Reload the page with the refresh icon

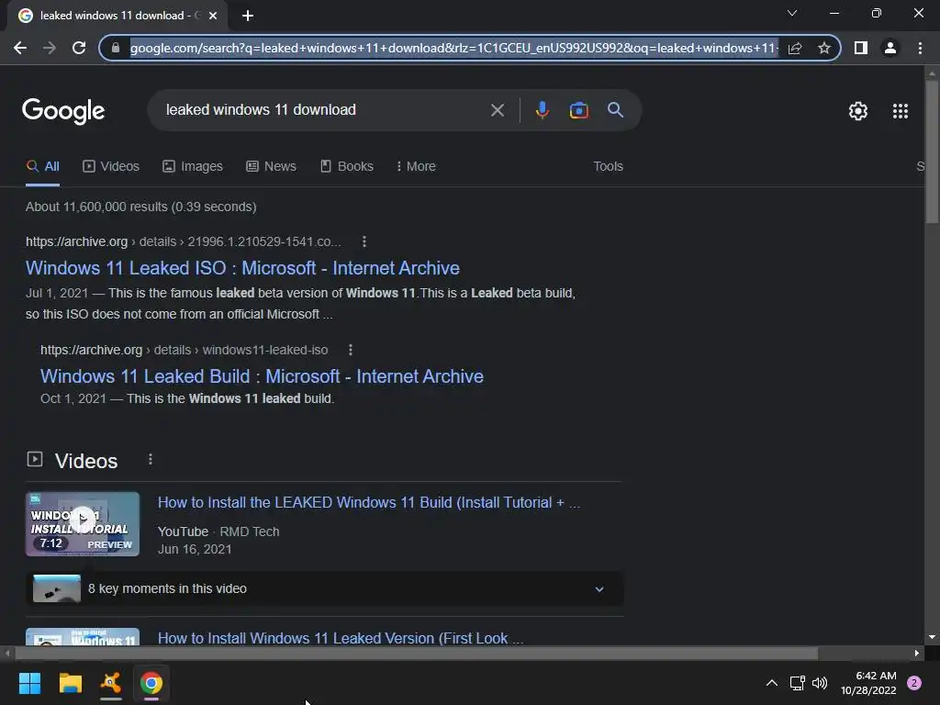[79, 48]
